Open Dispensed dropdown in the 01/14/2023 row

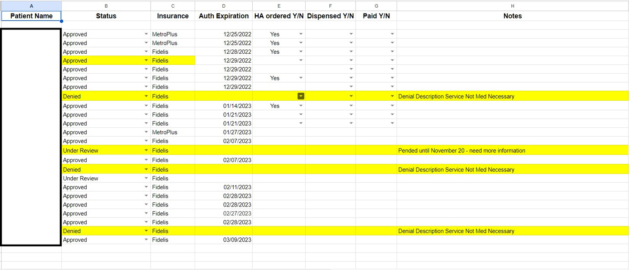point(351,106)
